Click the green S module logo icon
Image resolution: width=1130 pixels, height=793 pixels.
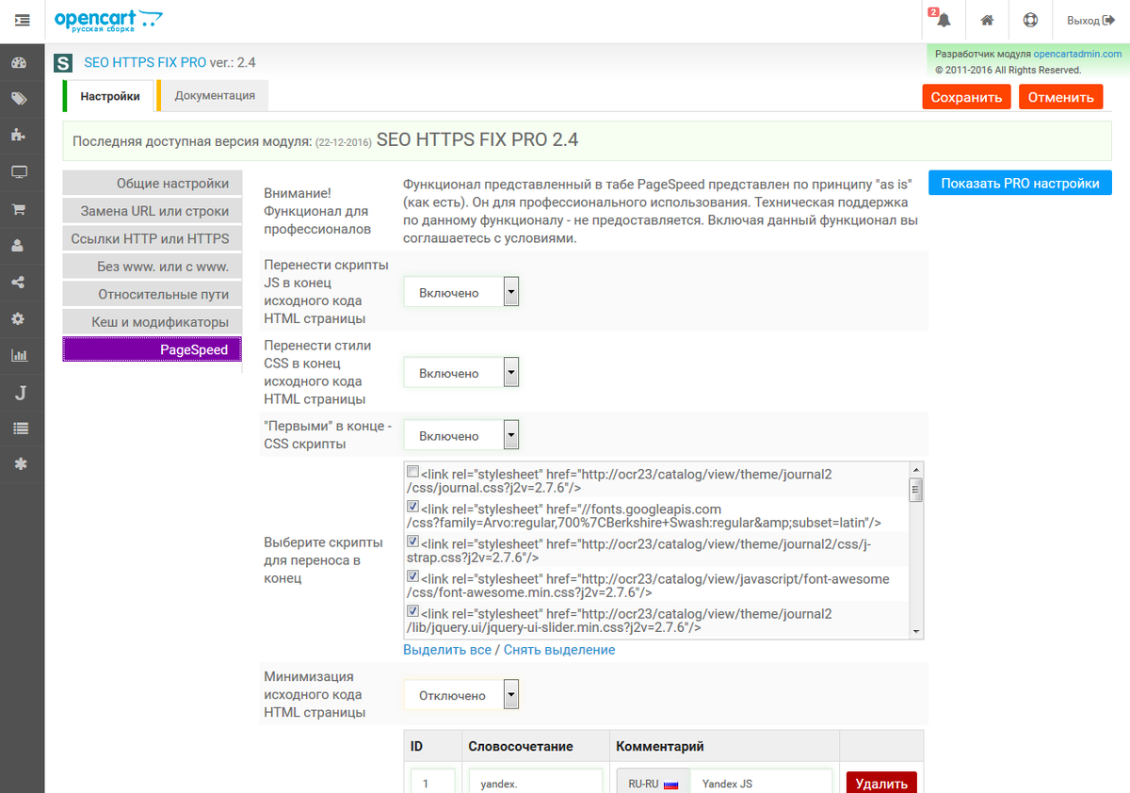pyautogui.click(x=63, y=64)
